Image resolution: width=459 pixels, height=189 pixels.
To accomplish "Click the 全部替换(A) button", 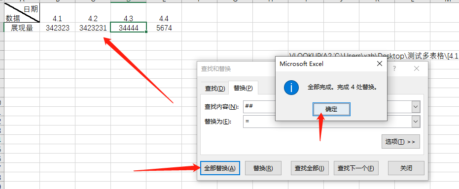I will click(220, 168).
